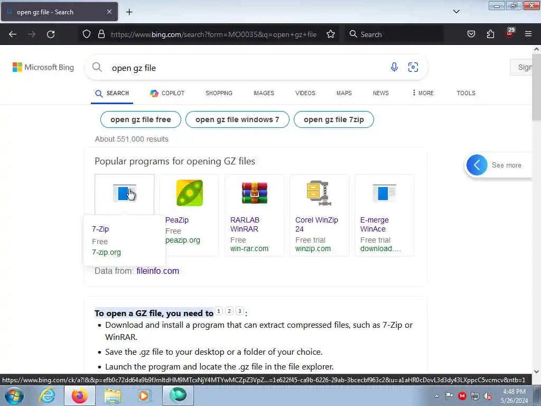Expand the 'See more' side panel arrow
Image resolution: width=541 pixels, height=406 pixels.
click(477, 165)
